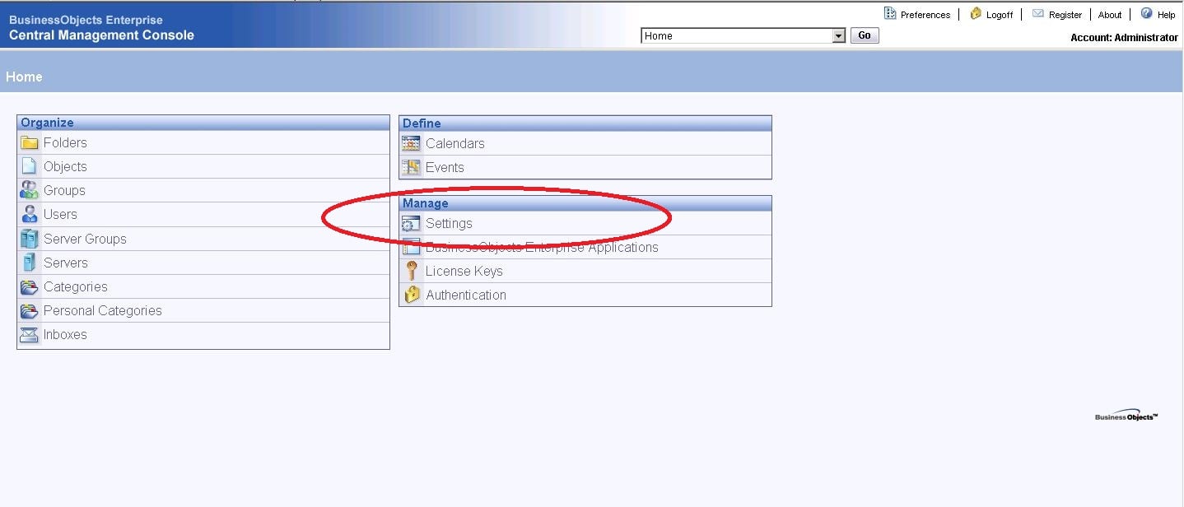Click the Objects document icon

[30, 166]
